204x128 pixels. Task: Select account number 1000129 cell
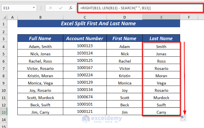pos(85,82)
